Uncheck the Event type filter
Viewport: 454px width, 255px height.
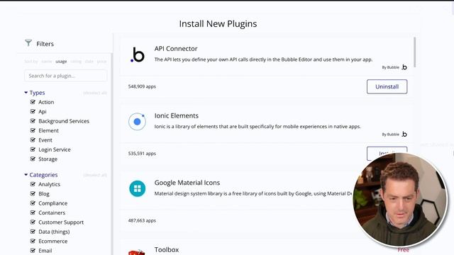pyautogui.click(x=33, y=140)
